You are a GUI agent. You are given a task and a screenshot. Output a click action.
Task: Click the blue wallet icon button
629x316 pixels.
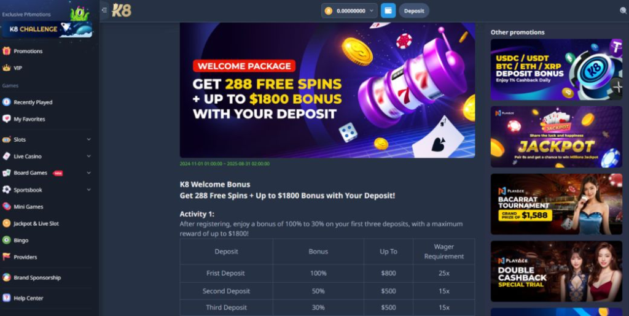pyautogui.click(x=388, y=11)
